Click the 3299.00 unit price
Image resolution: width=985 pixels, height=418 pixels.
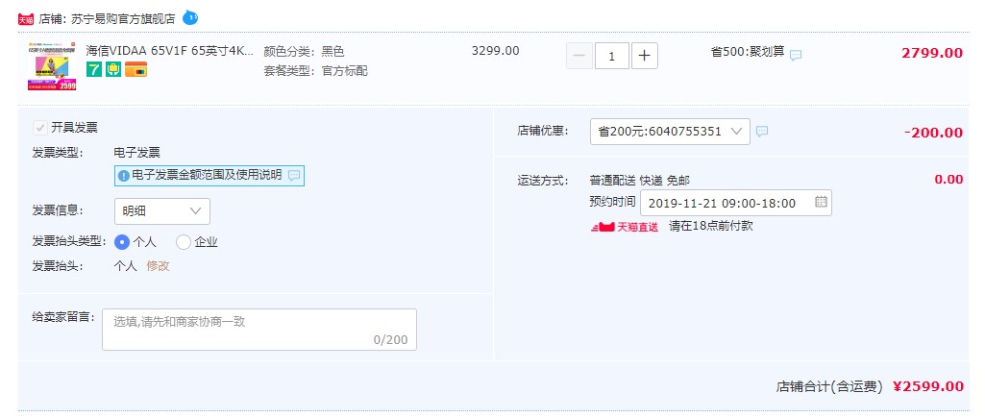(496, 51)
